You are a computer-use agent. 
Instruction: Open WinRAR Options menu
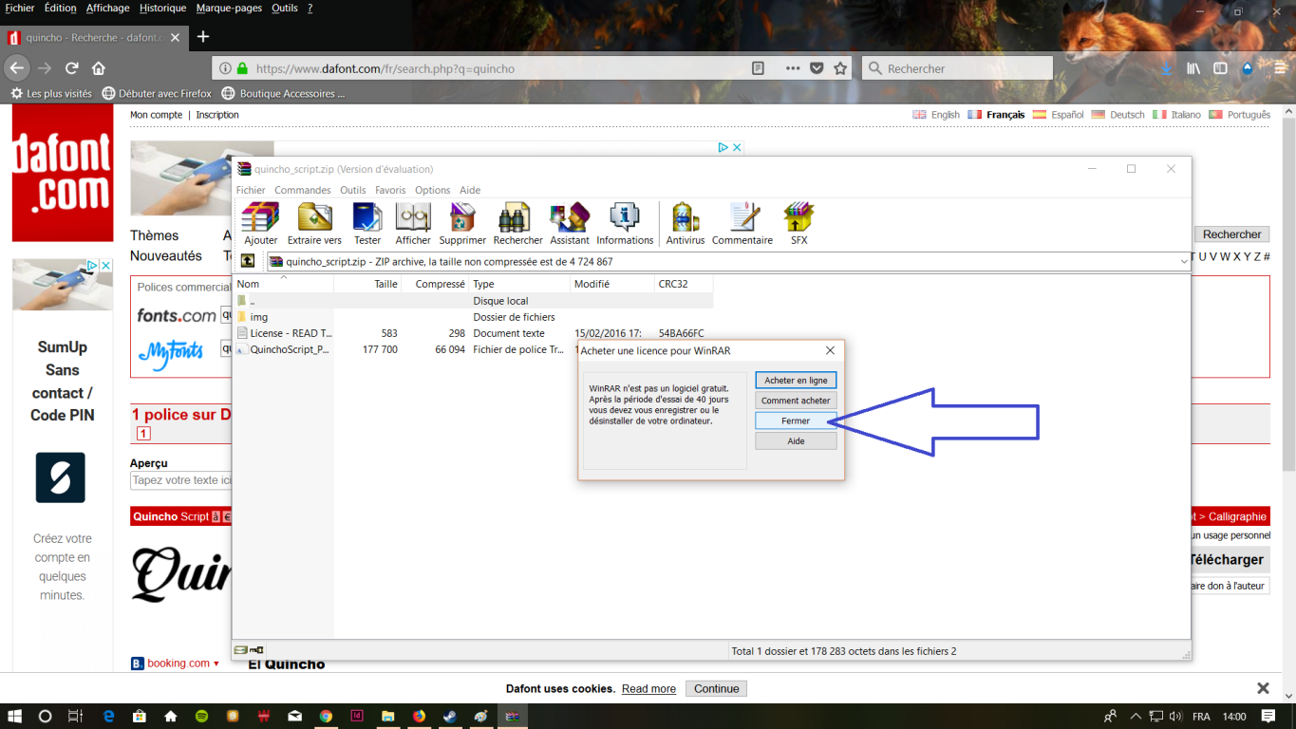[433, 190]
